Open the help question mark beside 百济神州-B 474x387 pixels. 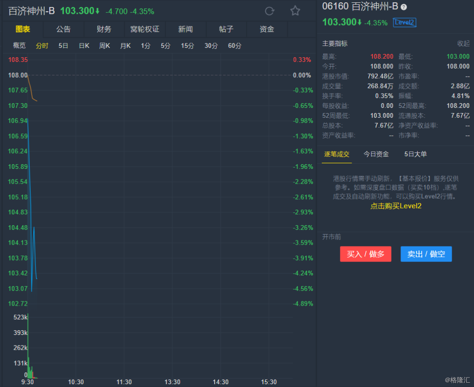(403, 7)
